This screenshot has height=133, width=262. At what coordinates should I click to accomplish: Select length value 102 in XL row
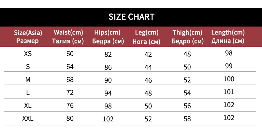pos(229,105)
